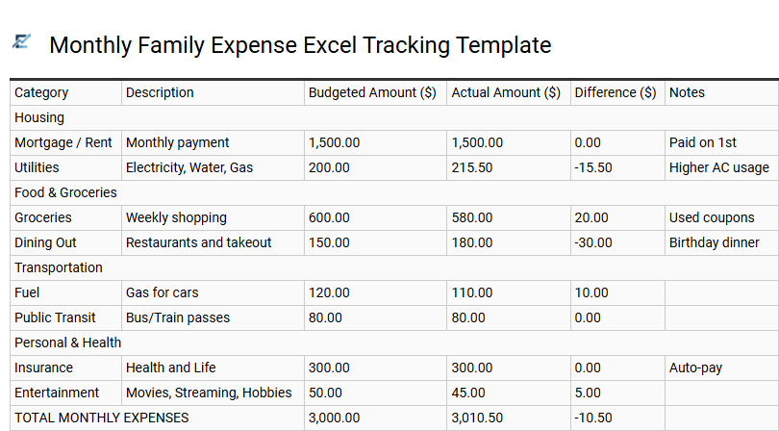Click the Public Transit category cell
Screen dimensions: 779x431
(x=66, y=317)
